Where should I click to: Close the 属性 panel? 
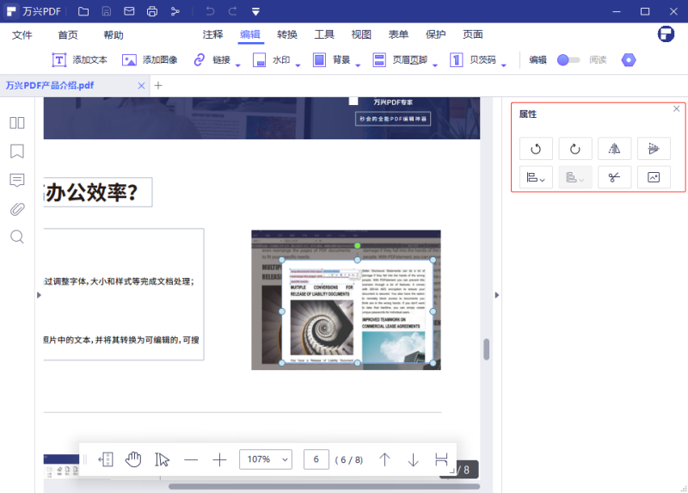click(x=676, y=108)
